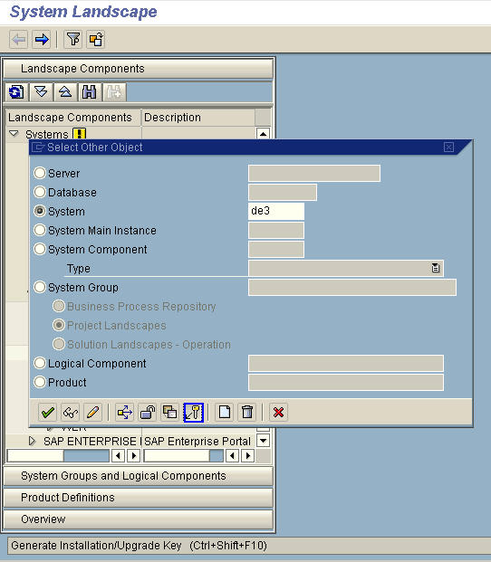Click the System input field containing de3
Screen dimensions: 491x562
point(275,211)
